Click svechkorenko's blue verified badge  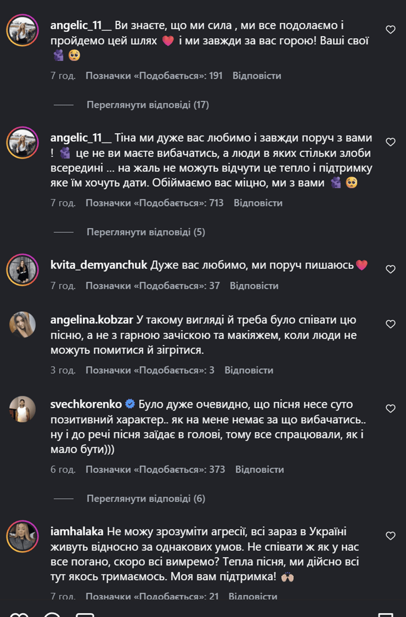130,404
